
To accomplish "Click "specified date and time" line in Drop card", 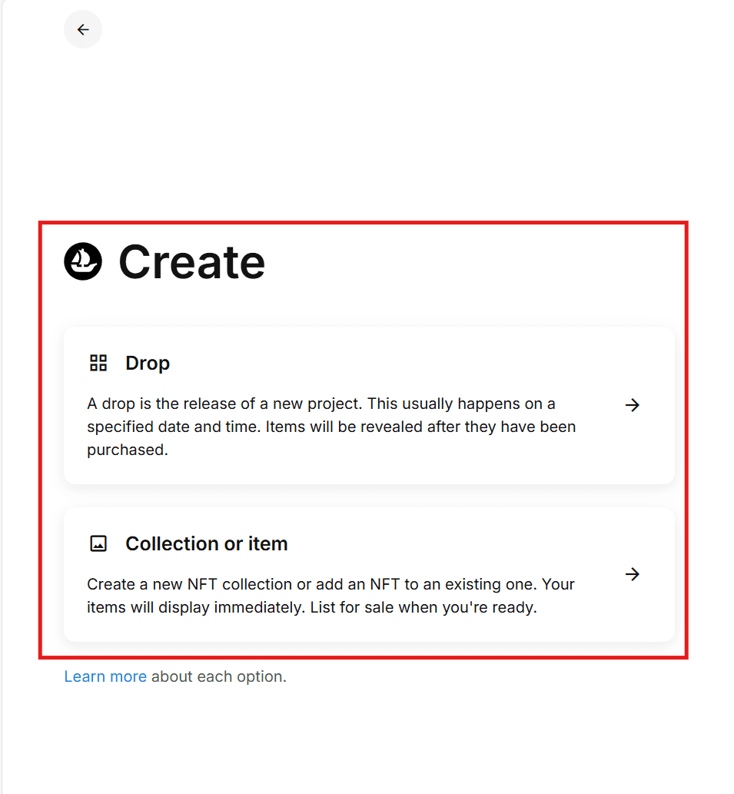I will (174, 427).
